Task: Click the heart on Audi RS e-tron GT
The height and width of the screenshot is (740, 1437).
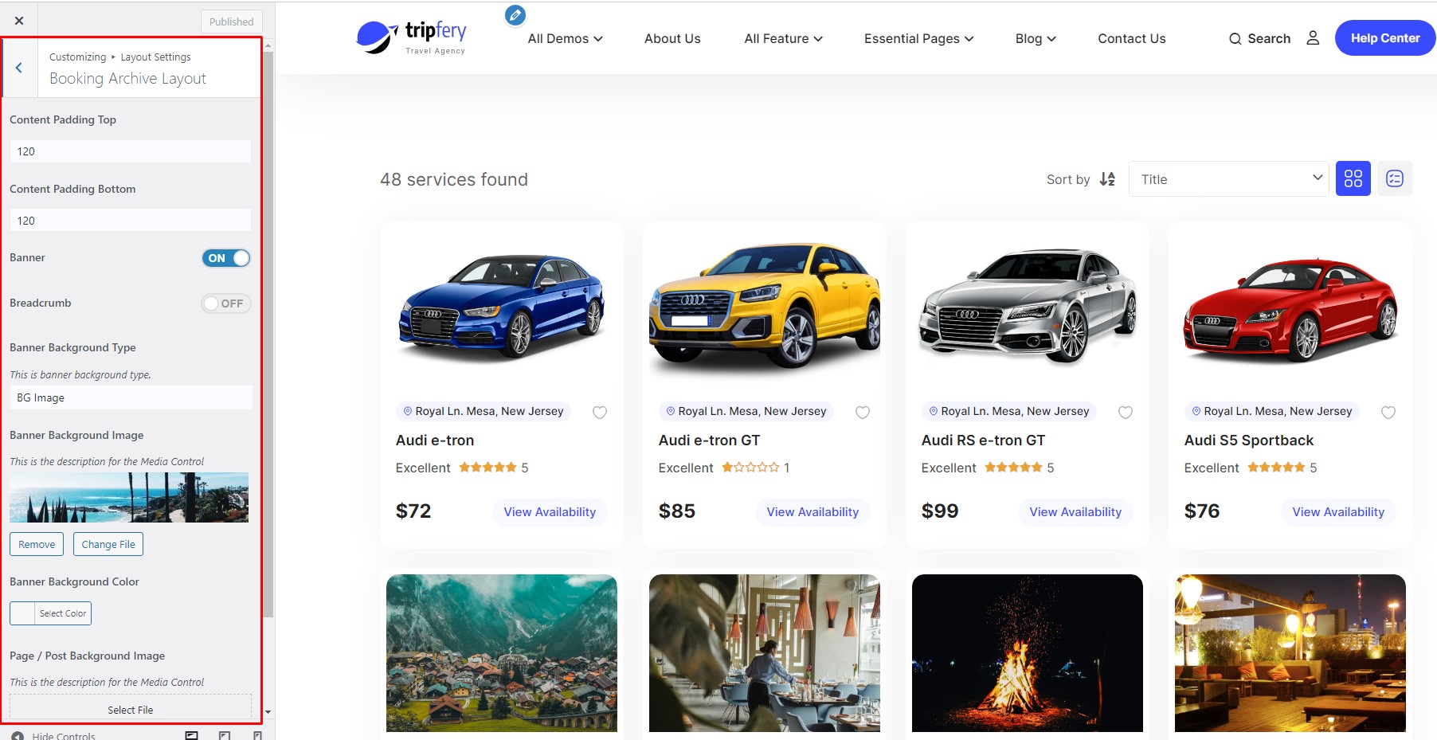Action: point(1126,412)
